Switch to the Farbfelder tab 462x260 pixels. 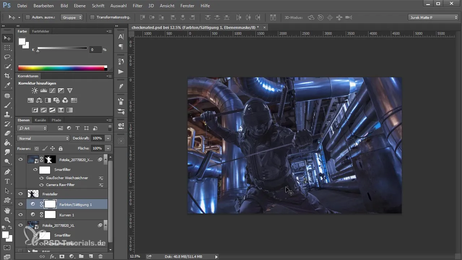40,31
